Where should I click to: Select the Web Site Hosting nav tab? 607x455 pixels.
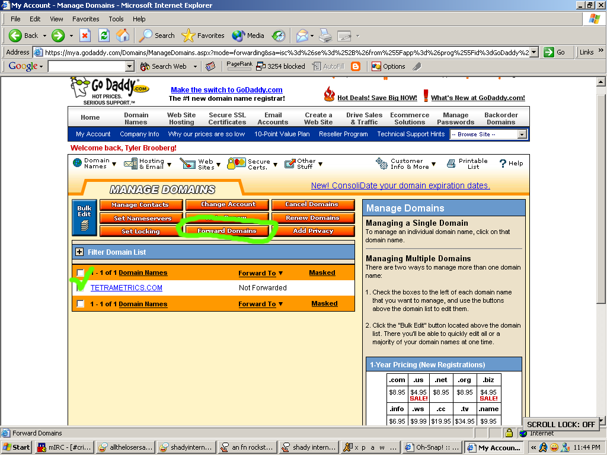[181, 118]
